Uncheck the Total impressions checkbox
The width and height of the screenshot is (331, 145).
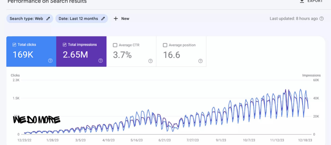tap(65, 45)
